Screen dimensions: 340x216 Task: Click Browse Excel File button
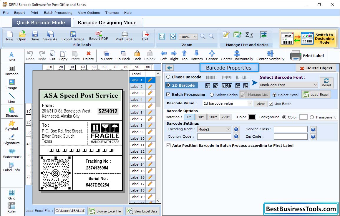[x=105, y=211]
